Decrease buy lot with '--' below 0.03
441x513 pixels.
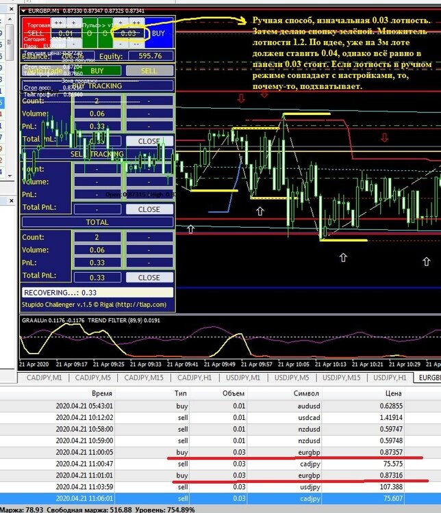136,44
